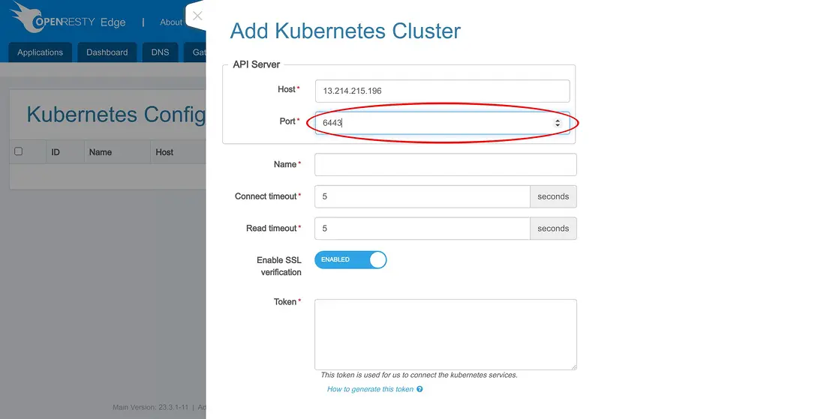
Task: Click into the Host input field
Action: (442, 91)
